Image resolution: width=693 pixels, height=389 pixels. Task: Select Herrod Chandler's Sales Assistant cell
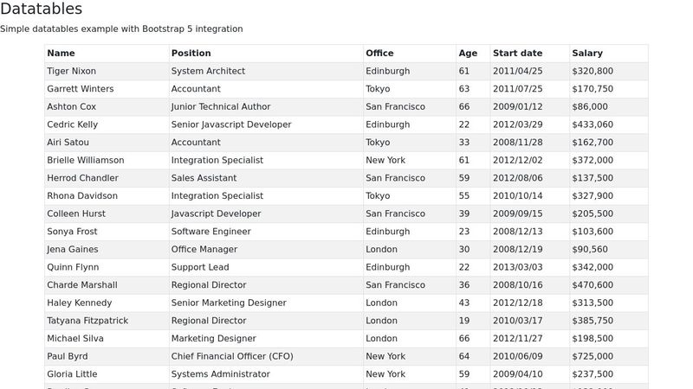click(x=266, y=178)
